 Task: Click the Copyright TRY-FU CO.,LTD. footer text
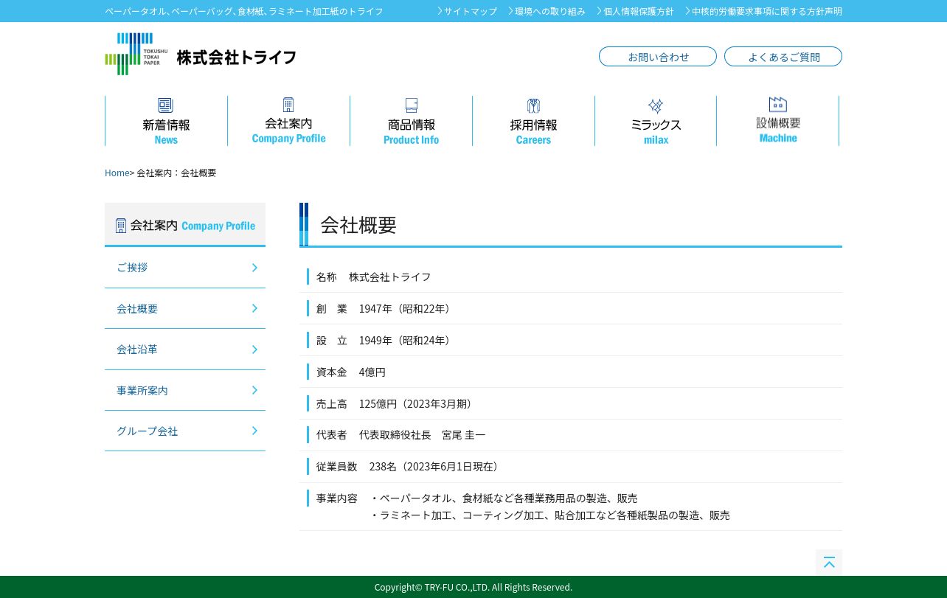[473, 587]
